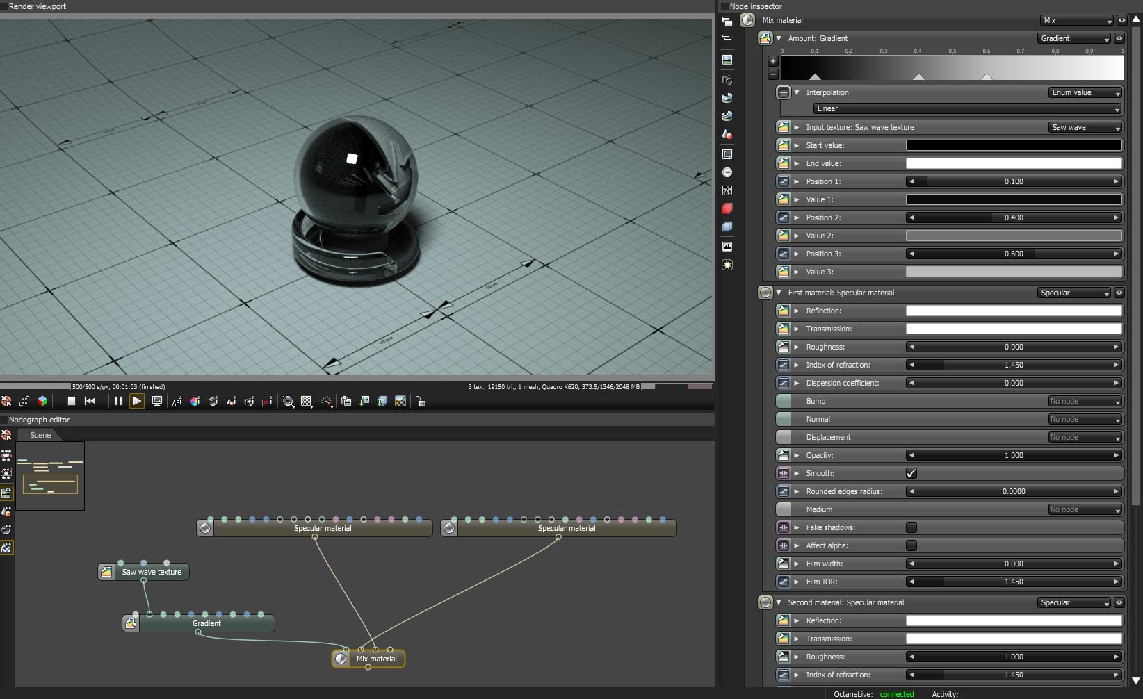The height and width of the screenshot is (699, 1143).
Task: Collapse the First material: Specular material section
Action: (x=779, y=293)
